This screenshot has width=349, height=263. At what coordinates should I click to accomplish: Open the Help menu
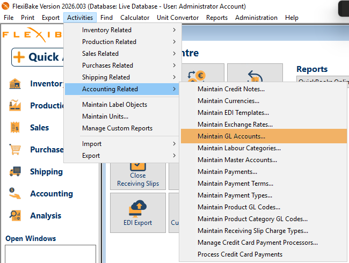292,18
